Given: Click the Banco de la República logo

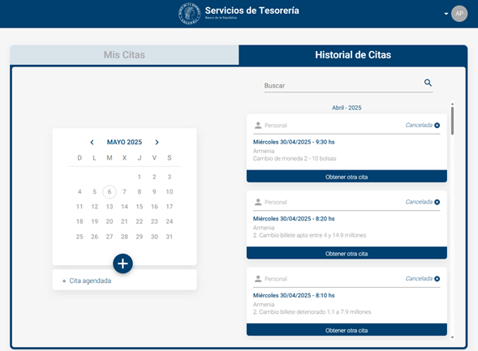Looking at the screenshot, I should [x=189, y=14].
